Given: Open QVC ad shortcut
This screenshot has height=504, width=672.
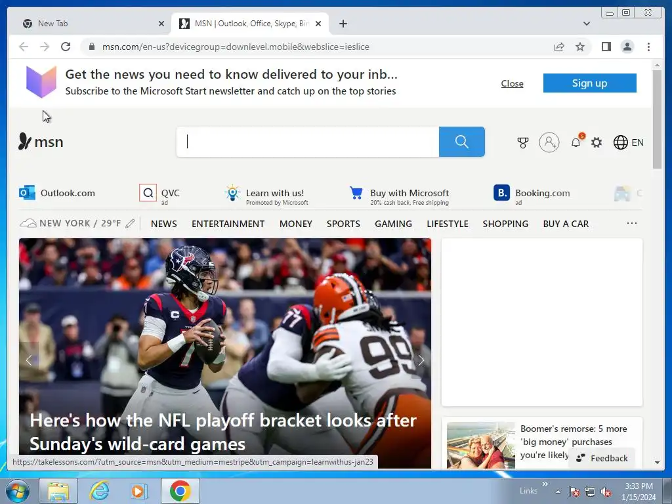Looking at the screenshot, I should point(159,195).
